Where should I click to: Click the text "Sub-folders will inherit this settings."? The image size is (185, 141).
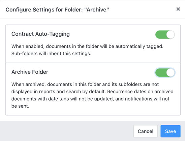(x=51, y=54)
